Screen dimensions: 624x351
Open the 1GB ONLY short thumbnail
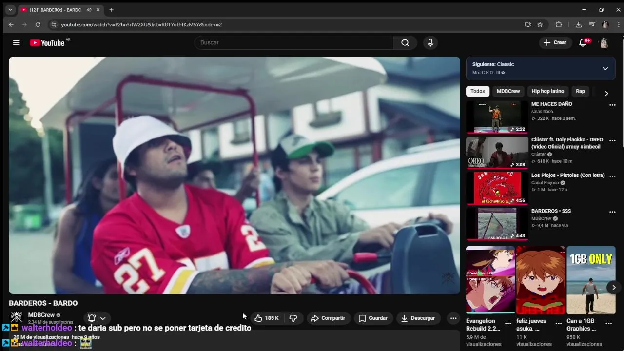591,280
